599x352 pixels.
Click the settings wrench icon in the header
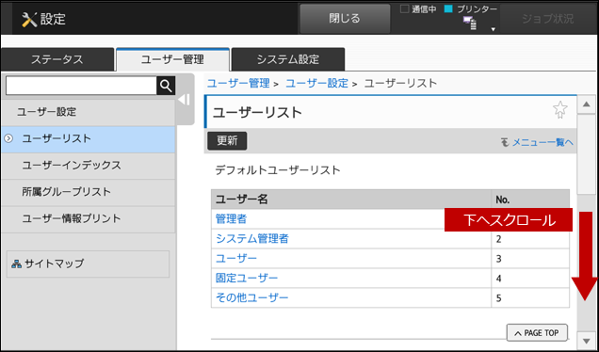pos(28,20)
